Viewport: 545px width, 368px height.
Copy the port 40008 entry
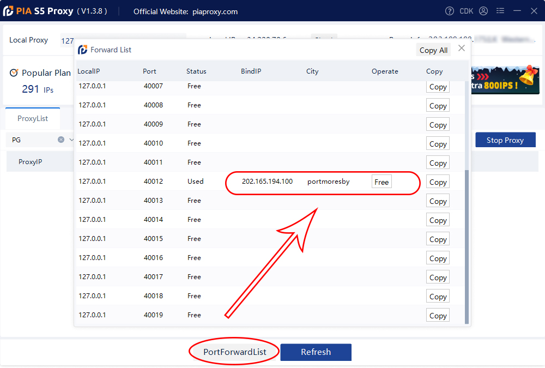(x=438, y=105)
